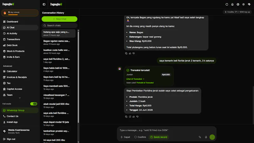Open Invoices & Receipts in sidebar
This screenshot has width=254, height=143.
pyautogui.click(x=20, y=77)
